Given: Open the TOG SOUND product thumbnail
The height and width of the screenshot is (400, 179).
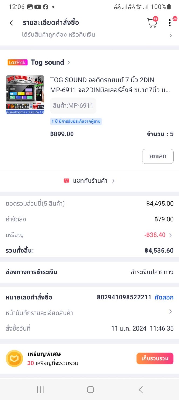Looking at the screenshot, I should point(25,95).
